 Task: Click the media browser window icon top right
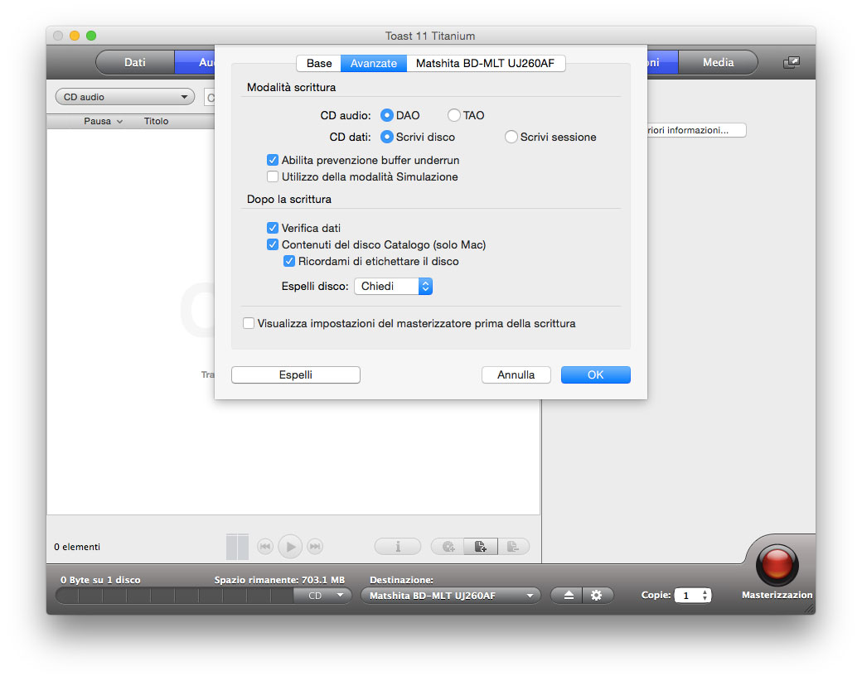[x=791, y=63]
